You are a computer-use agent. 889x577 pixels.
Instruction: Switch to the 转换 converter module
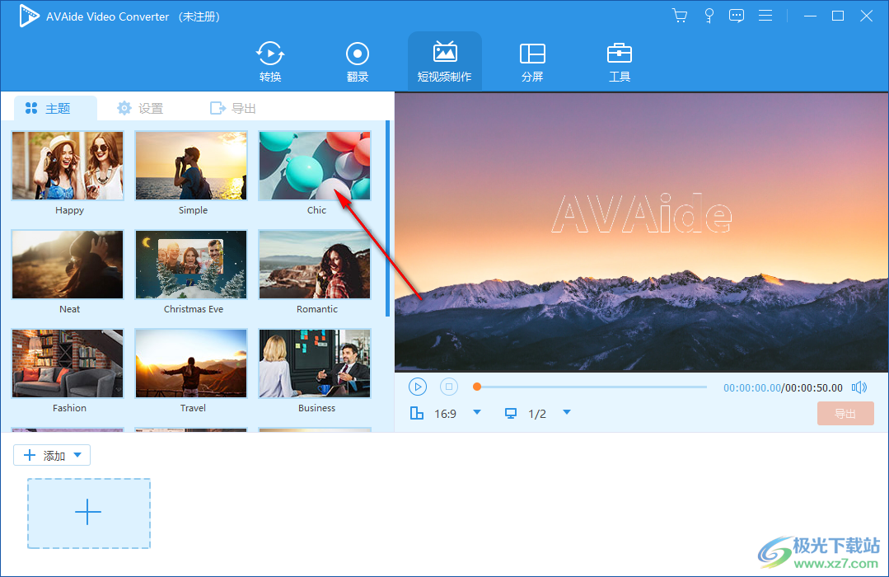270,61
